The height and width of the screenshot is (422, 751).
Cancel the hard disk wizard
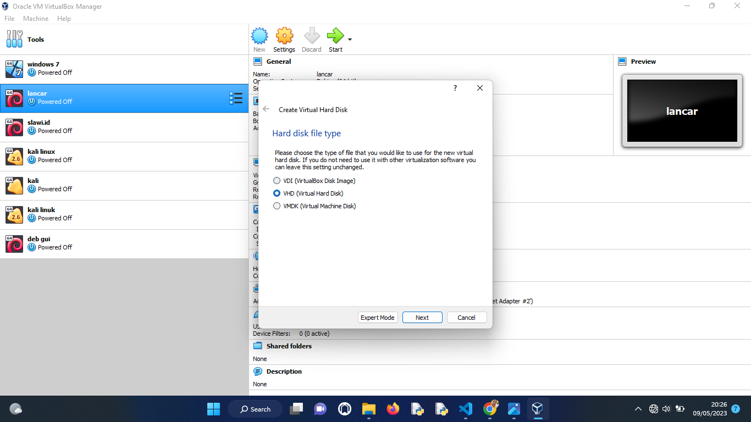(x=467, y=318)
